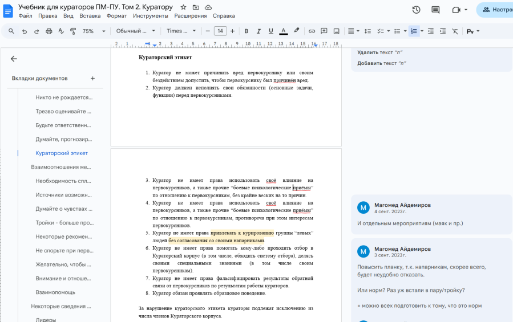Click document title 'Учебник для кураторов'
Image resolution: width=513 pixels, height=322 pixels.
click(95, 7)
